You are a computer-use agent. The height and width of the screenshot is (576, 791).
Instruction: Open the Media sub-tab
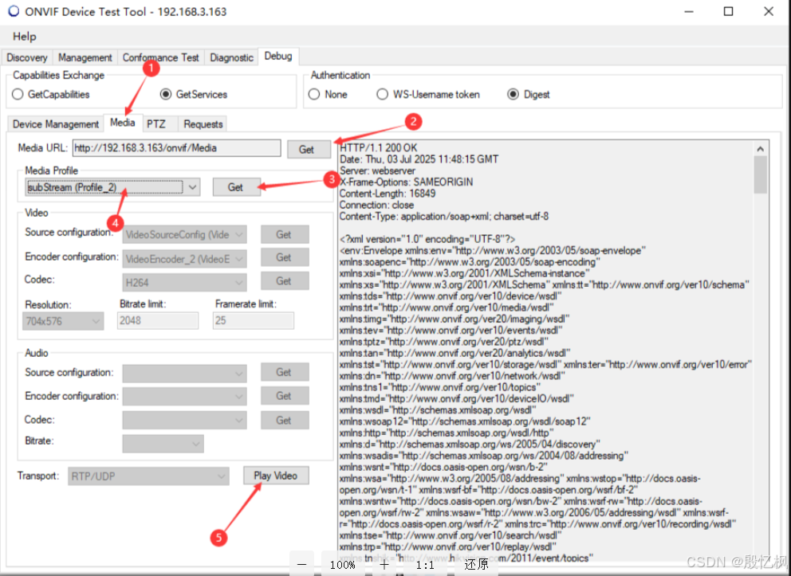tap(123, 123)
